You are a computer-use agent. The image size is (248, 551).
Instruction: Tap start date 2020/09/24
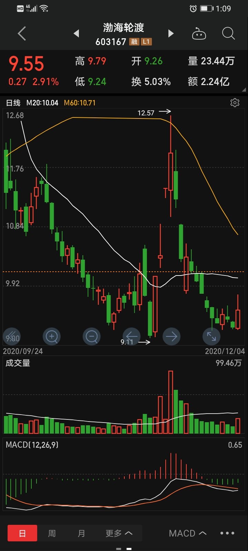click(x=23, y=351)
